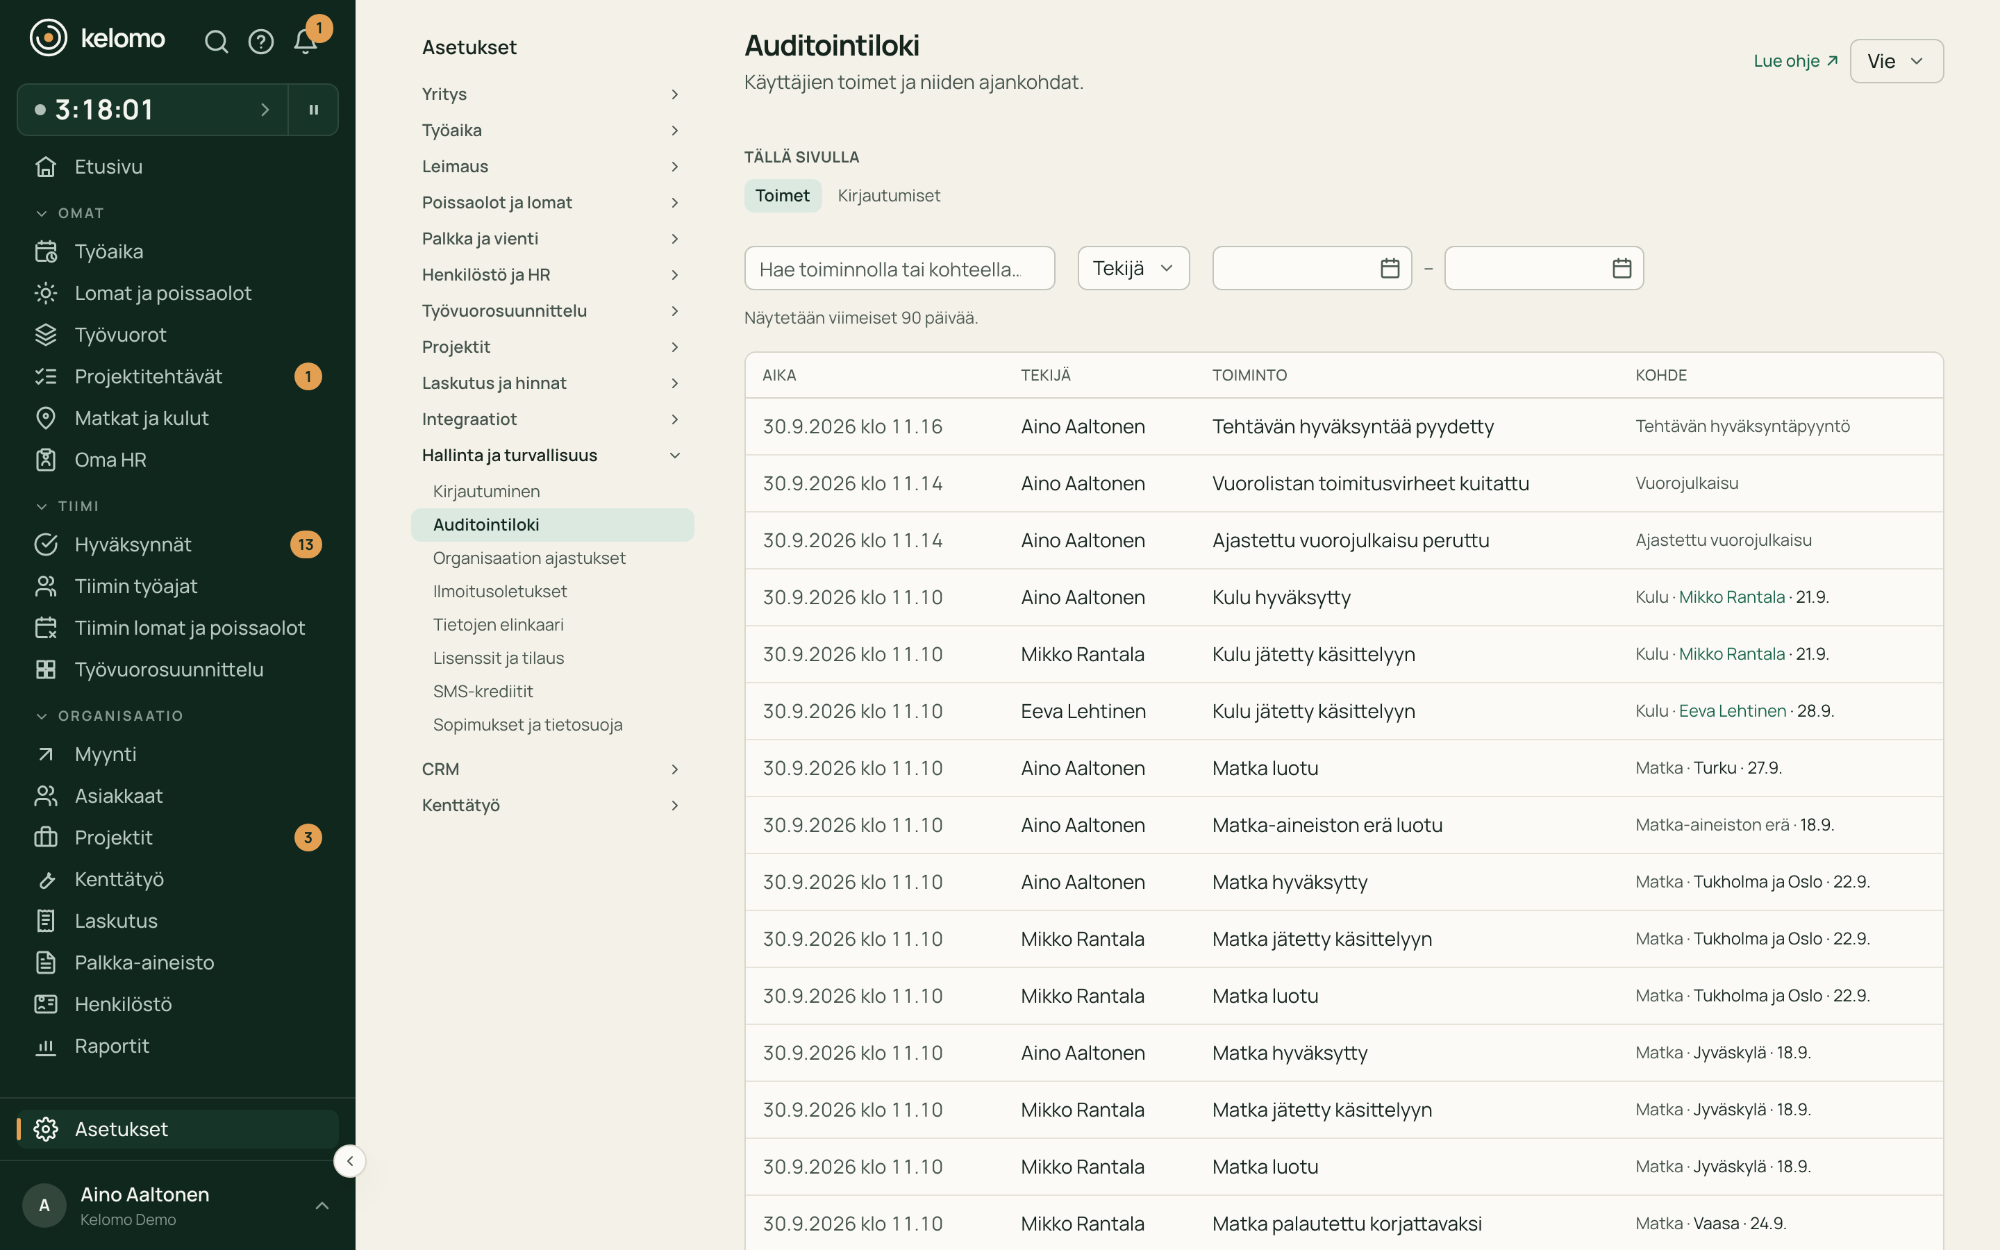Open Kenttätyö tool icon

click(47, 878)
